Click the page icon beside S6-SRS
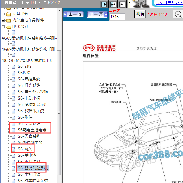 click(x=14, y=67)
